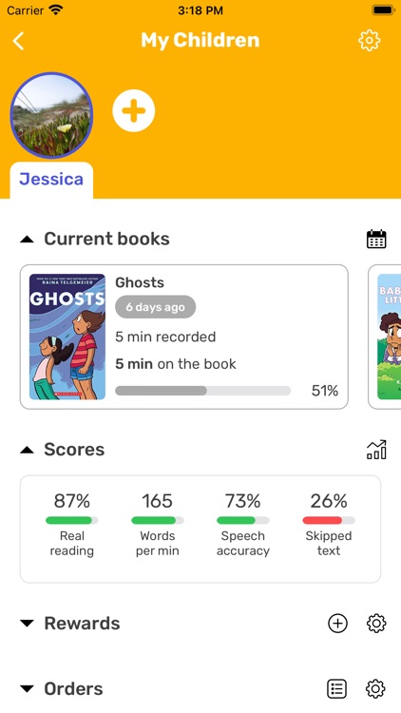Expand the Orders section
Viewport: 401px width, 713px height.
[x=27, y=689]
